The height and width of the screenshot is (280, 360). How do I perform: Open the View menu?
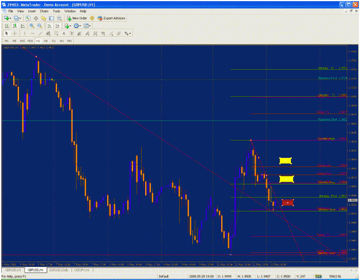coord(20,11)
